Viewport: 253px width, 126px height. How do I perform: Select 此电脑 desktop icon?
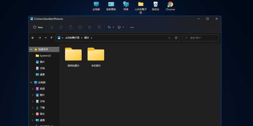point(96,6)
